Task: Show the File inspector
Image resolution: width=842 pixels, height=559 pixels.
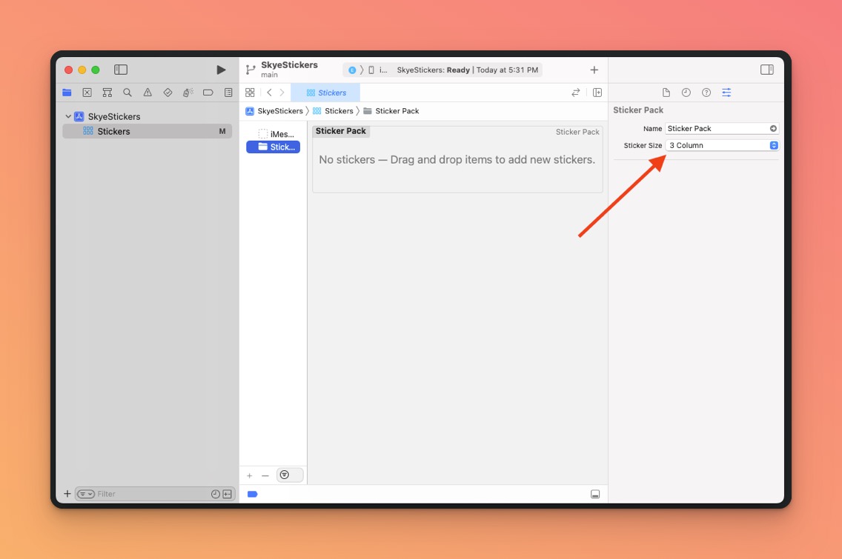Action: pyautogui.click(x=666, y=93)
